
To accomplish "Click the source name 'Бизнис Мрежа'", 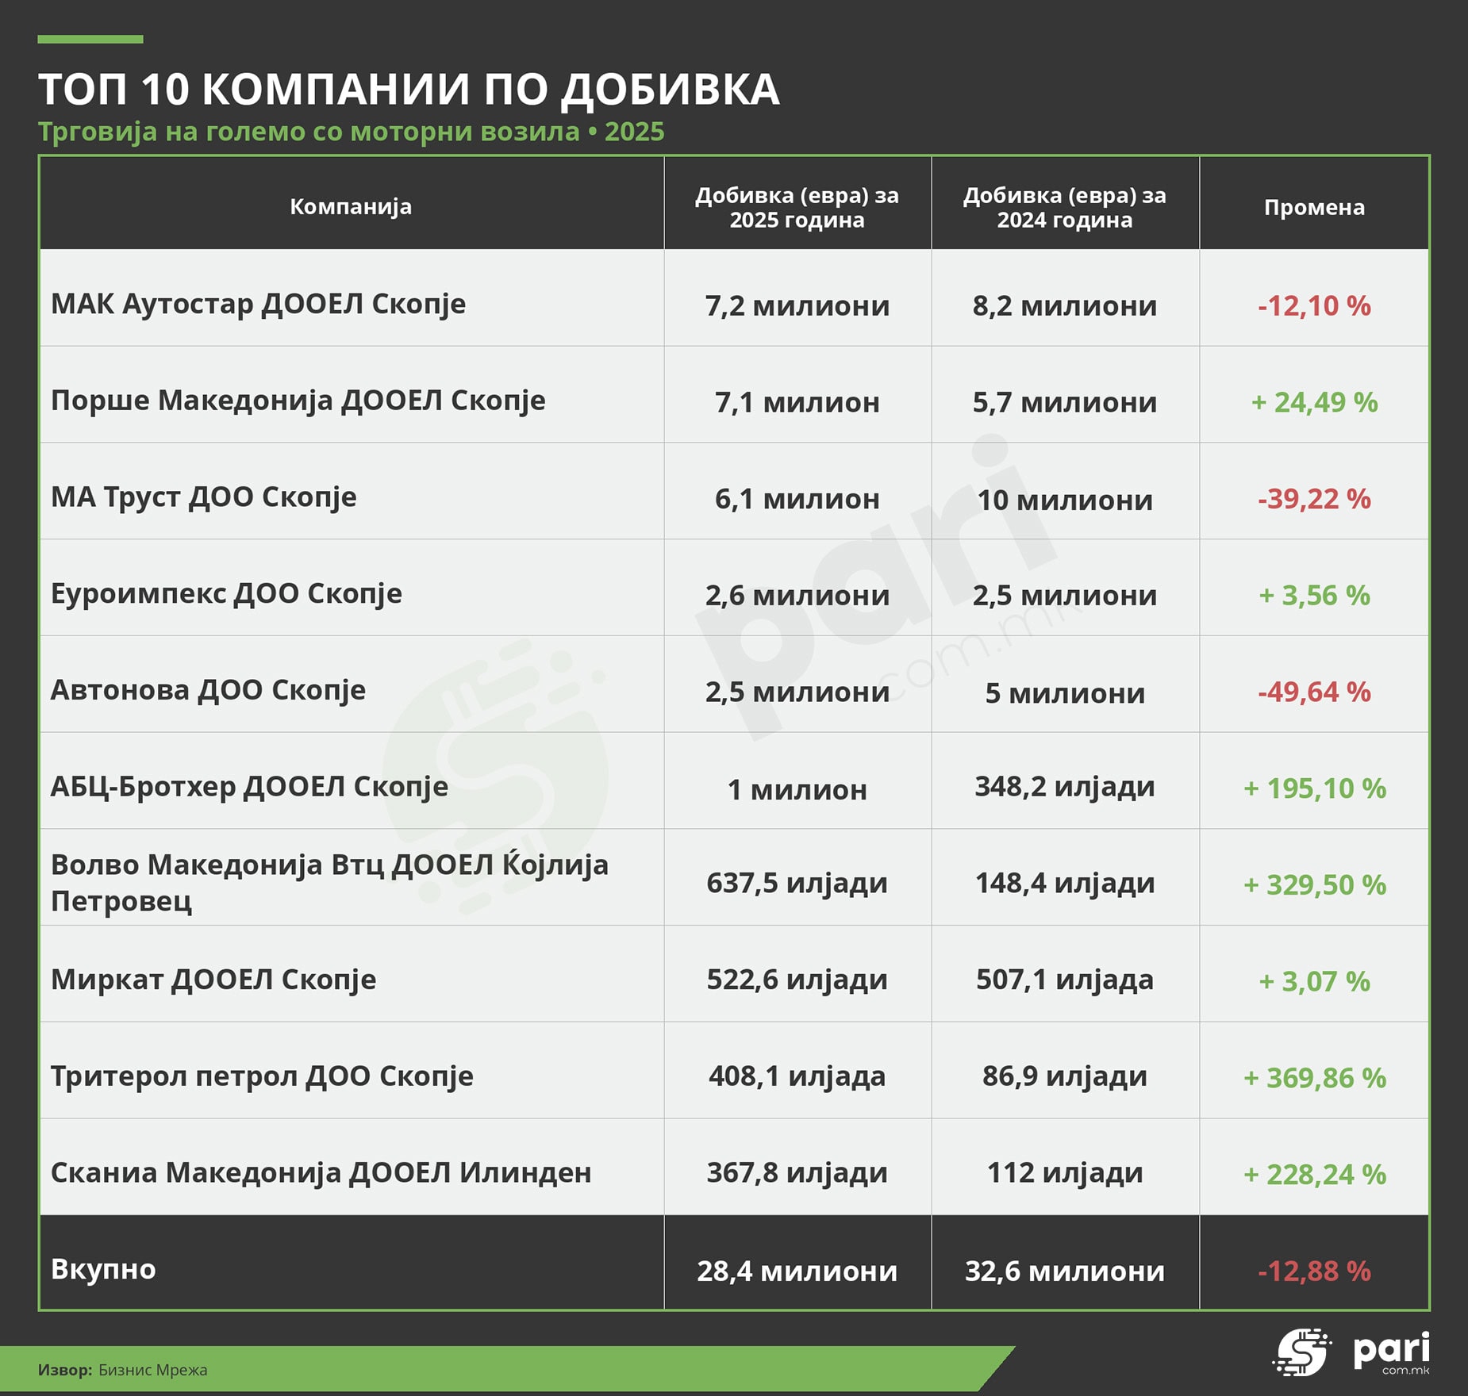I will (153, 1370).
